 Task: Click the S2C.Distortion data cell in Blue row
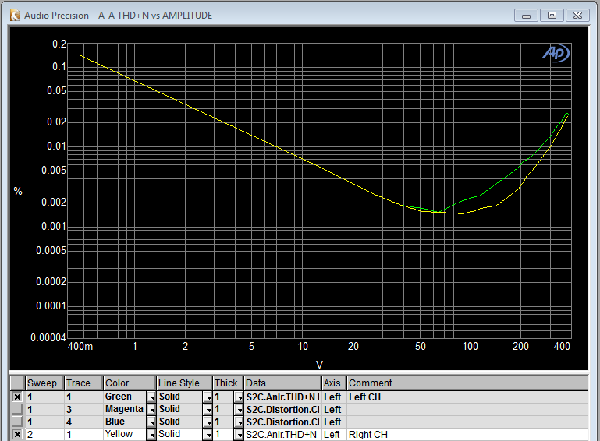tap(282, 422)
